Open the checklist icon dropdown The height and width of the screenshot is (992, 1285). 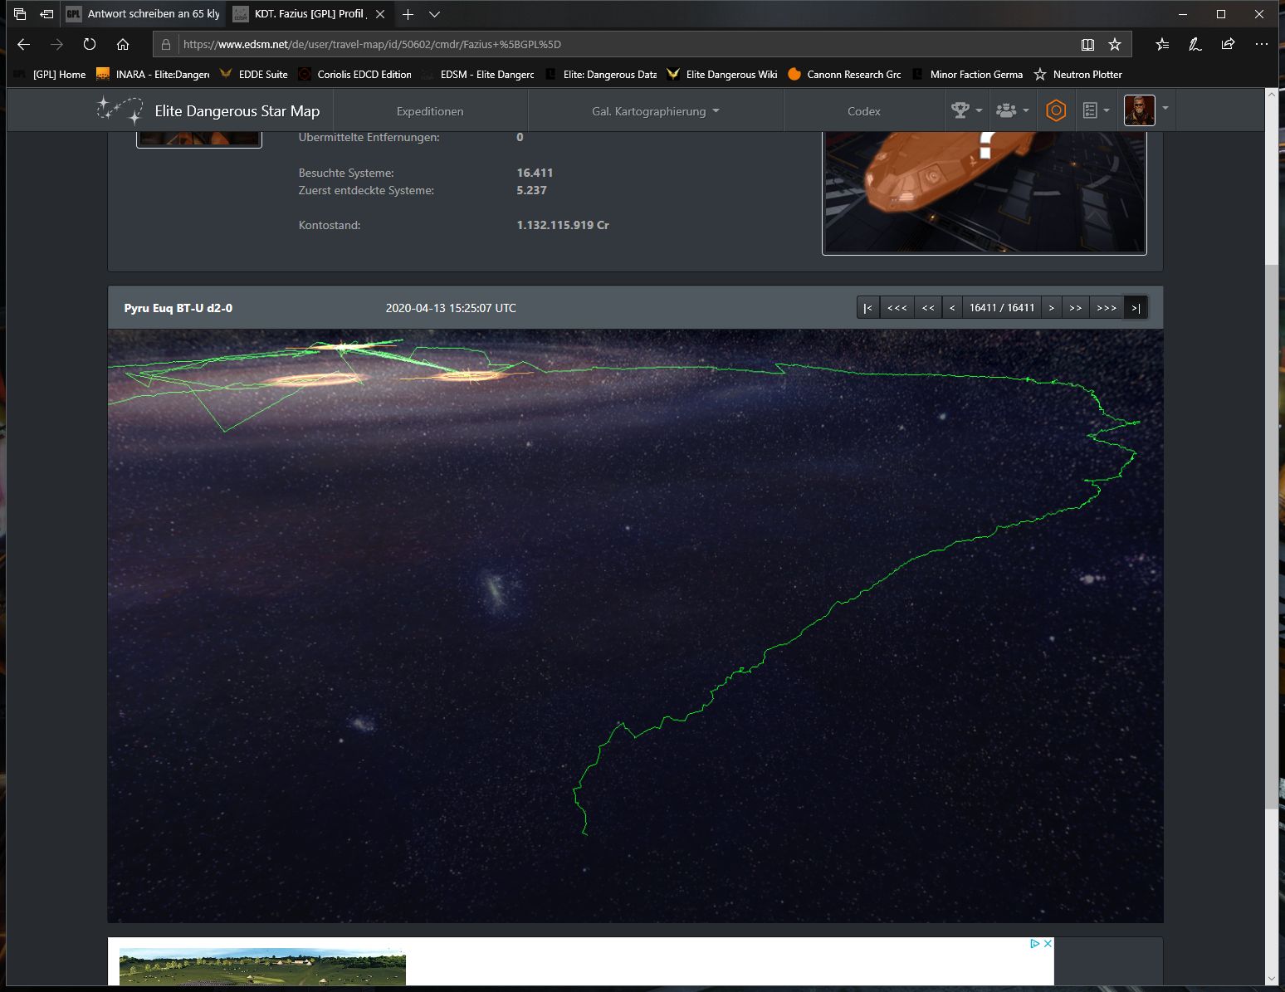point(1096,110)
